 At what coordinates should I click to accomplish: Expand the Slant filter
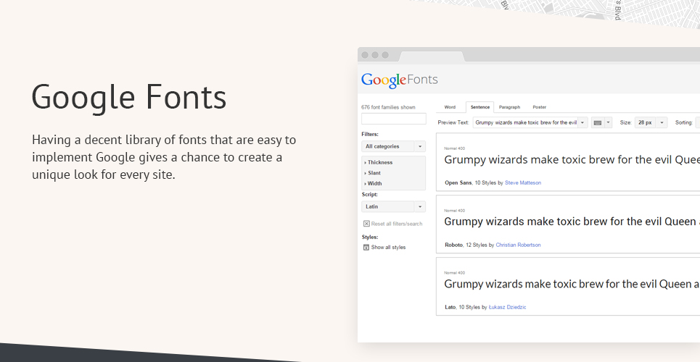[372, 173]
